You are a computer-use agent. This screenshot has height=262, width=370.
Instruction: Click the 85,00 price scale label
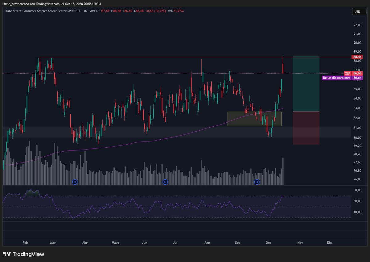click(x=357, y=89)
